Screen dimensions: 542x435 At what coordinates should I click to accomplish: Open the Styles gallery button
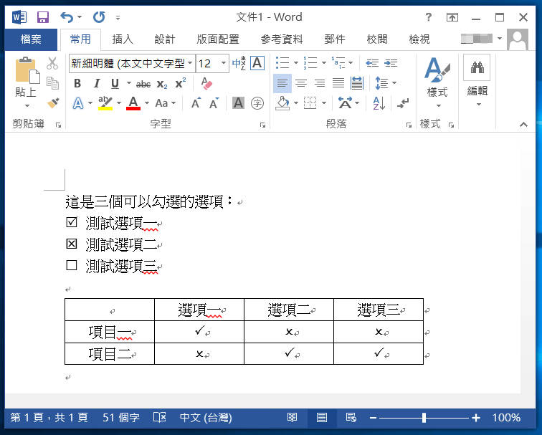(x=437, y=82)
